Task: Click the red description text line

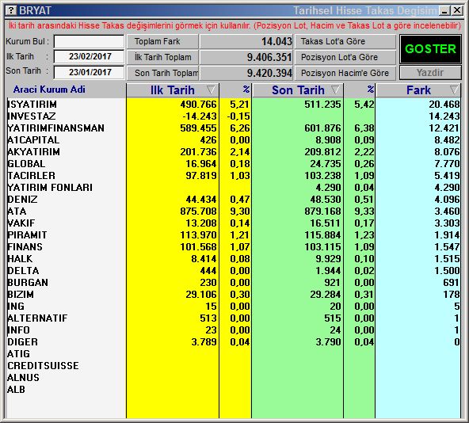Action: (234, 25)
